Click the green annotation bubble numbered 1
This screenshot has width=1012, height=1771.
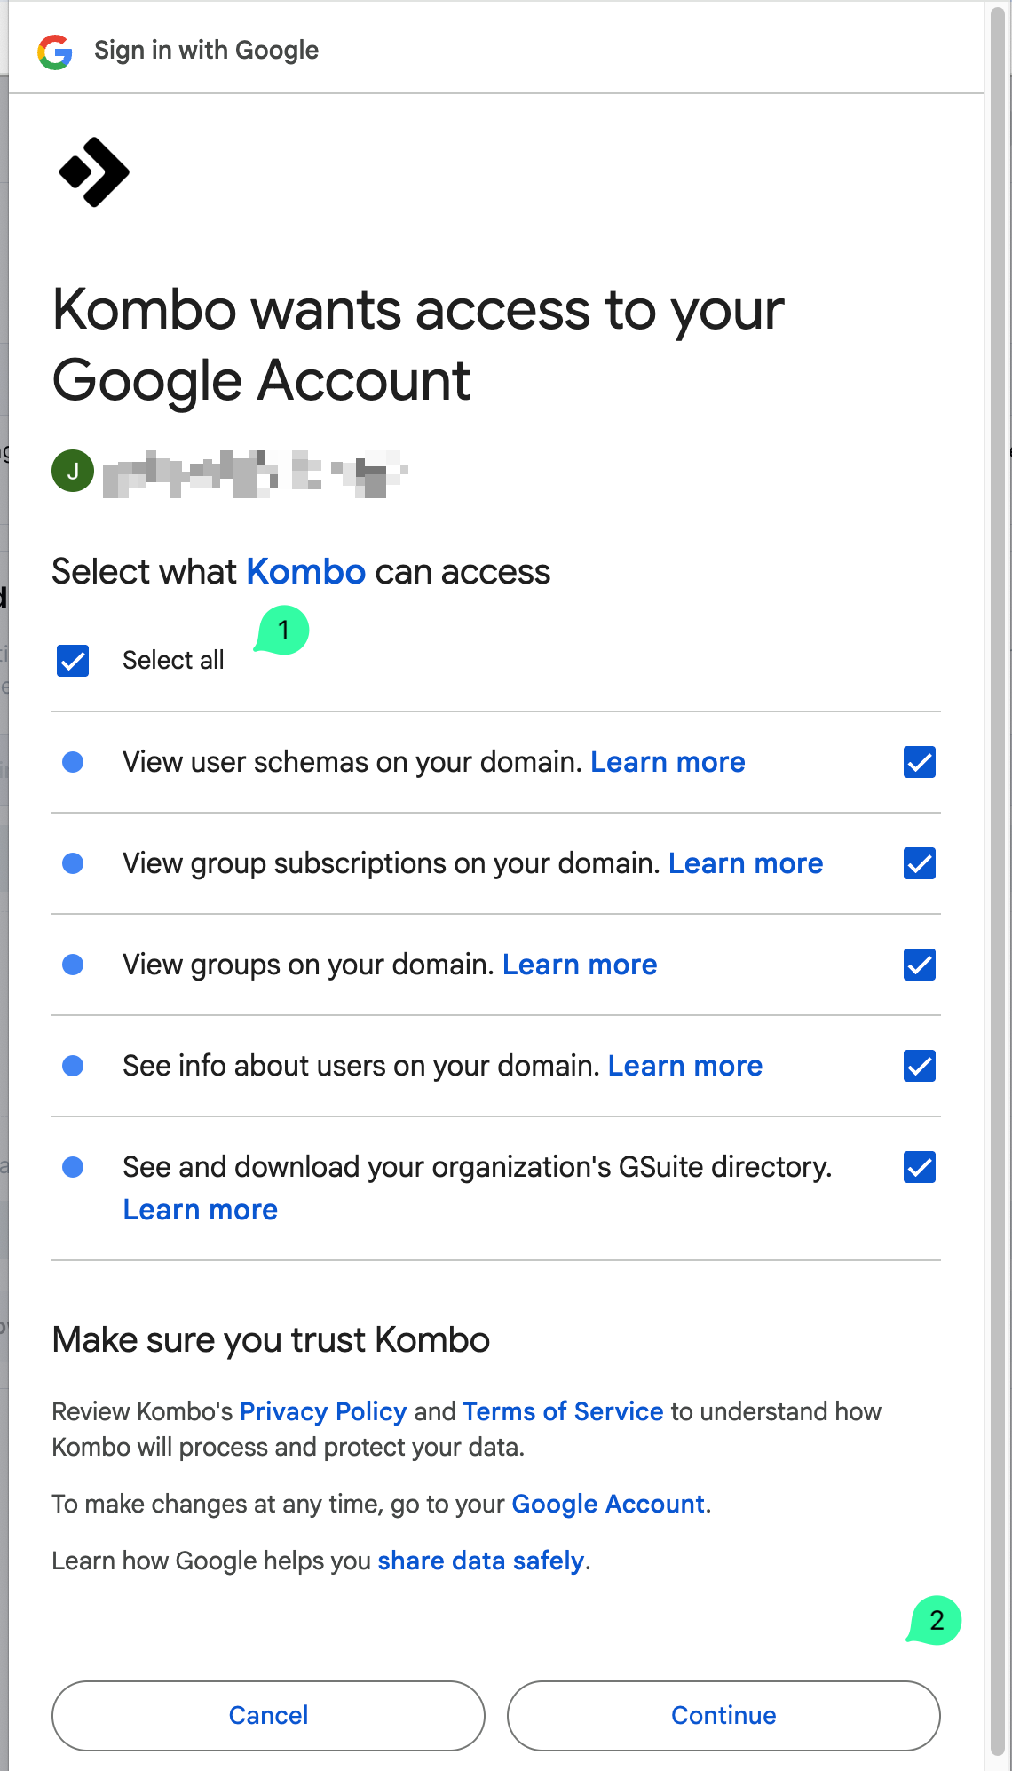pos(283,631)
